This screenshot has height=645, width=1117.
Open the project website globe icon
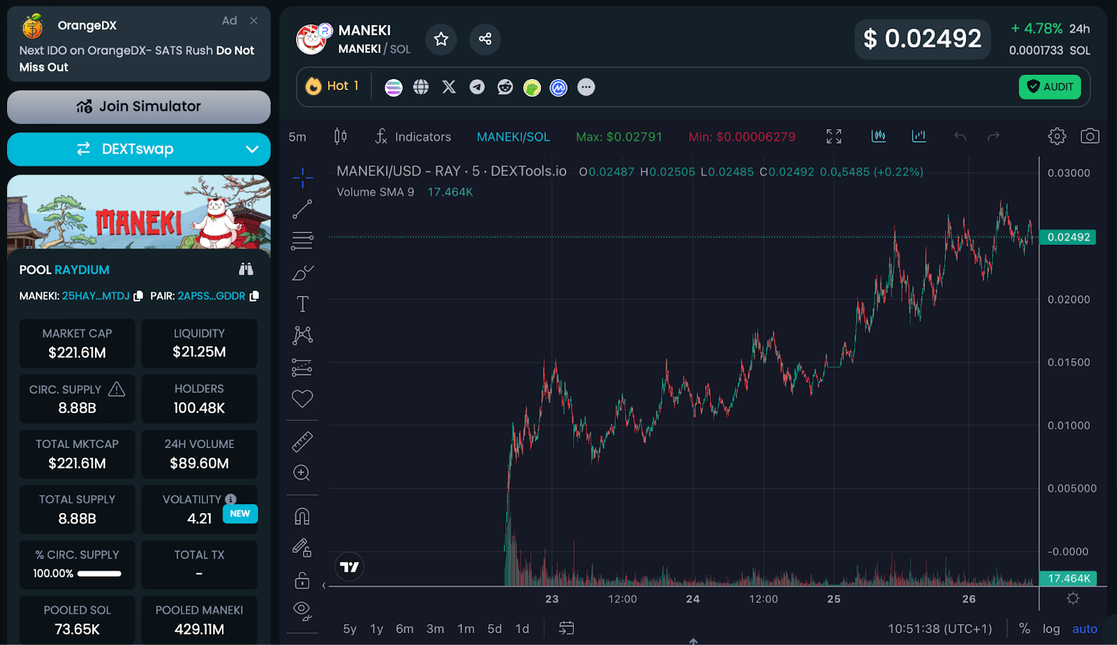click(x=421, y=87)
